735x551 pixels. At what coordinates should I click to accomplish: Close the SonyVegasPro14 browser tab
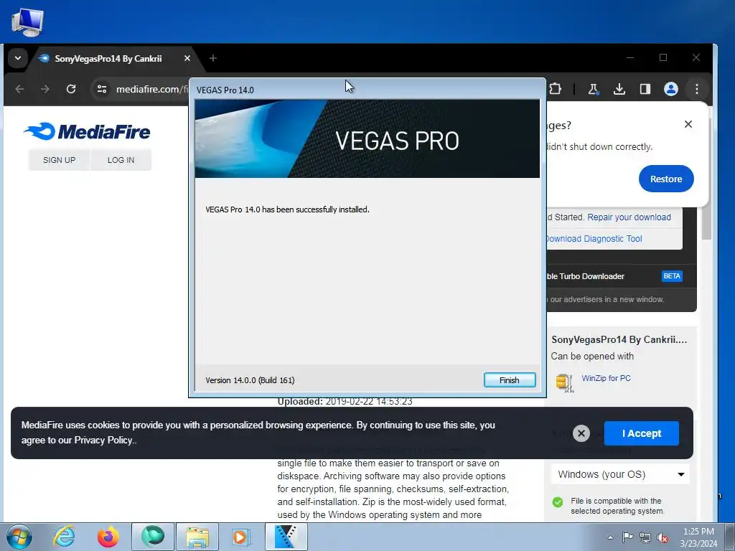click(x=187, y=58)
